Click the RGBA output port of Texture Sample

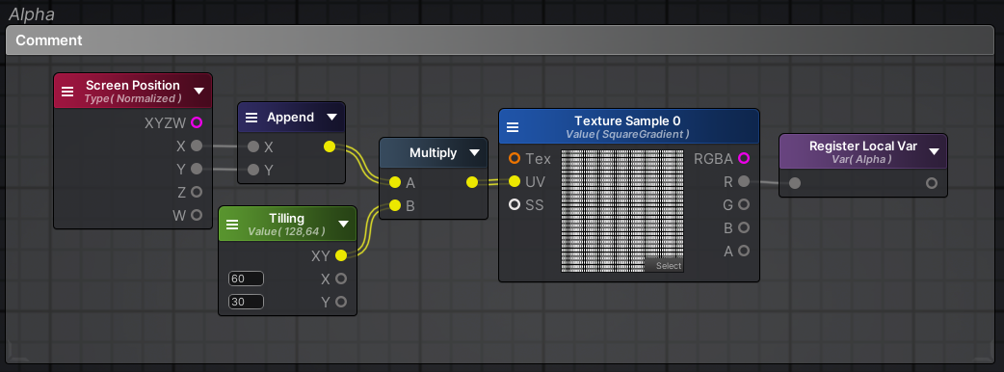[744, 158]
